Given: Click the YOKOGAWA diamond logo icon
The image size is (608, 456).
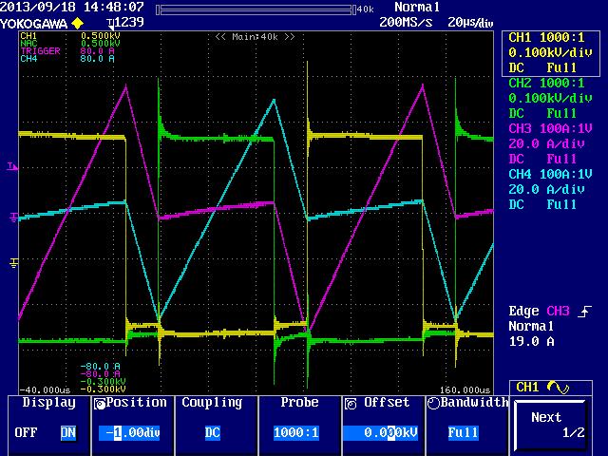Looking at the screenshot, I should pyautogui.click(x=78, y=23).
